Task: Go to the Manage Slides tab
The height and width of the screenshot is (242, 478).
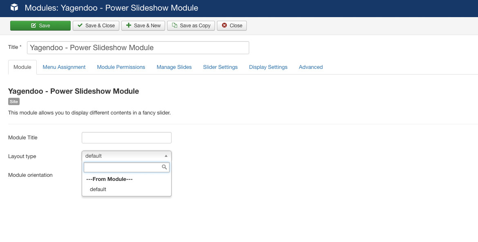Action: pyautogui.click(x=174, y=67)
